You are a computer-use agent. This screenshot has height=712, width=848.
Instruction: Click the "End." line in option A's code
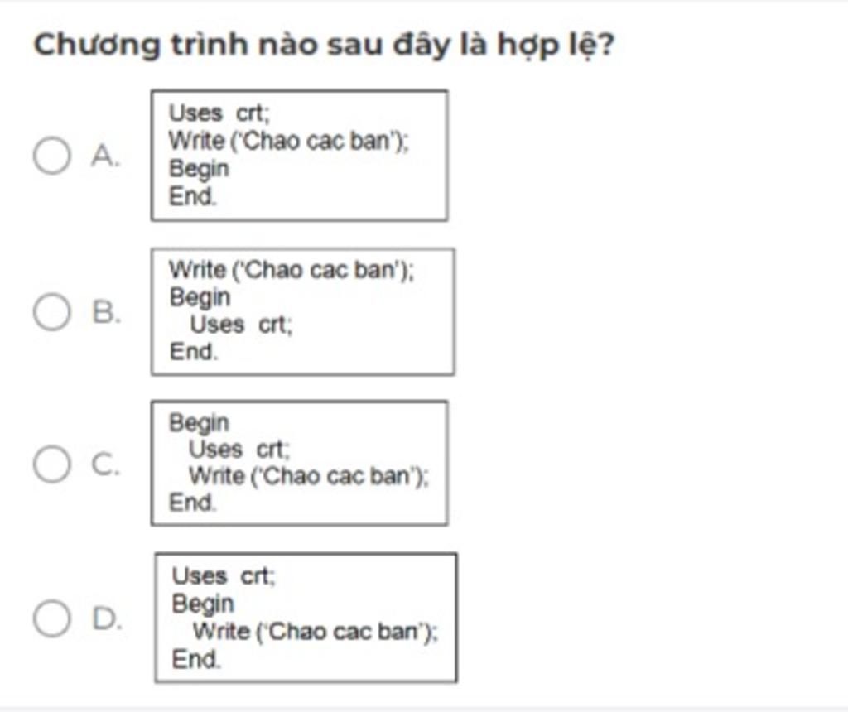coord(192,196)
